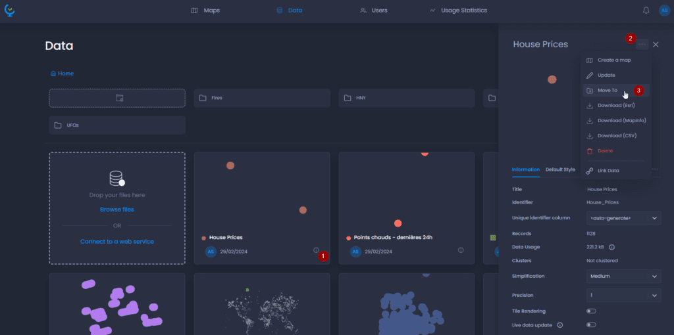Click the Live data update info icon
674x335 pixels.
point(560,325)
